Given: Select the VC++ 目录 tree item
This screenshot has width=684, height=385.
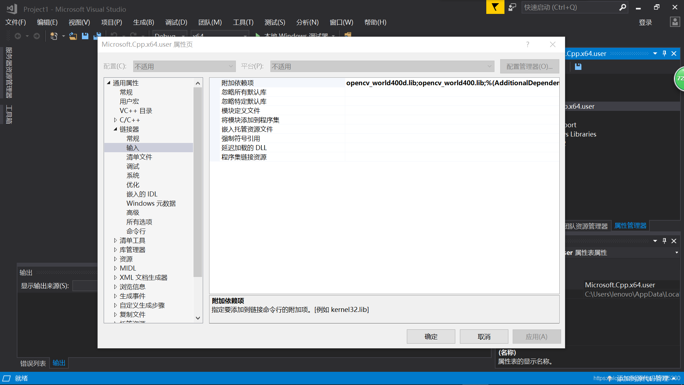Looking at the screenshot, I should [136, 111].
